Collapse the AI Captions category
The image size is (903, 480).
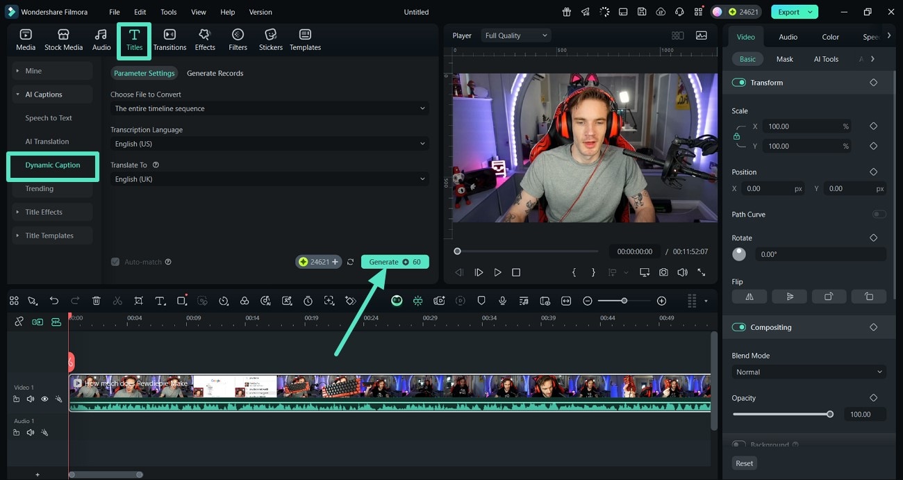pyautogui.click(x=52, y=94)
